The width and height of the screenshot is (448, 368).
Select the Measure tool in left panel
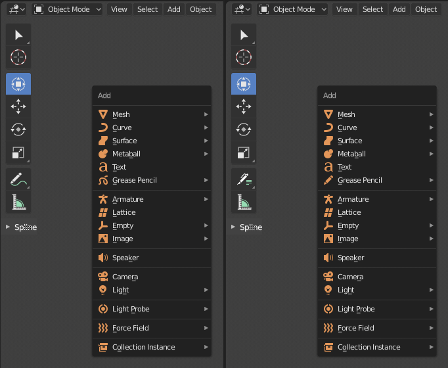(18, 202)
